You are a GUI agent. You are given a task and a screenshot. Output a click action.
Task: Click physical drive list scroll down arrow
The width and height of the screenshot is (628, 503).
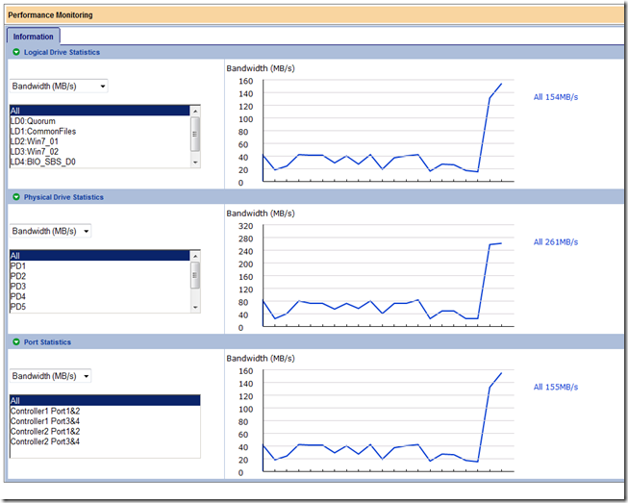coord(195,307)
